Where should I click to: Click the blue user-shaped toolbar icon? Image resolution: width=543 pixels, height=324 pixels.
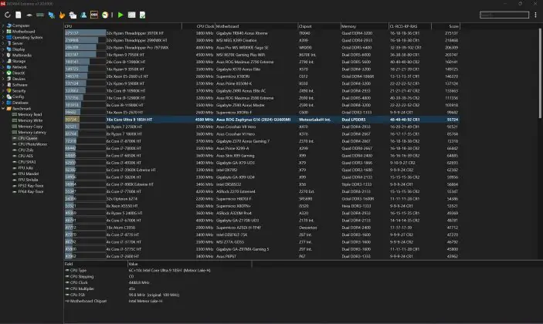pos(83,15)
